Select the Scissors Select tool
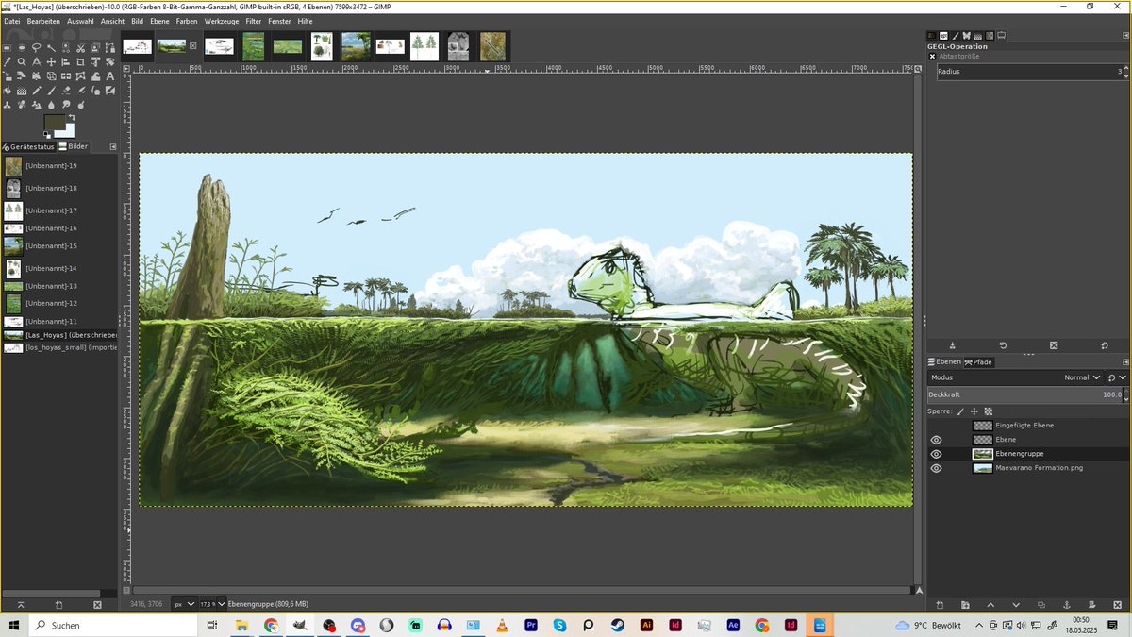This screenshot has height=637, width=1132. click(80, 48)
